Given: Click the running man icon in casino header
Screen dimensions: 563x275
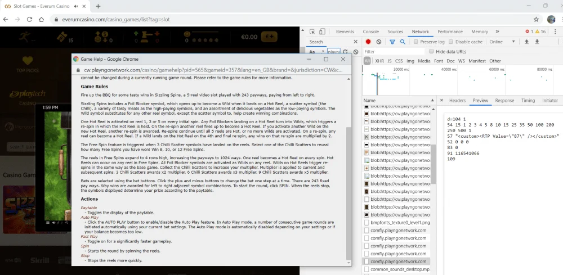Looking at the screenshot, I should [24, 36].
